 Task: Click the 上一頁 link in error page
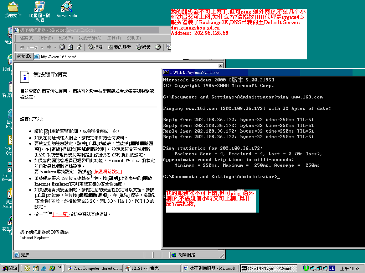pyautogui.click(x=61, y=214)
